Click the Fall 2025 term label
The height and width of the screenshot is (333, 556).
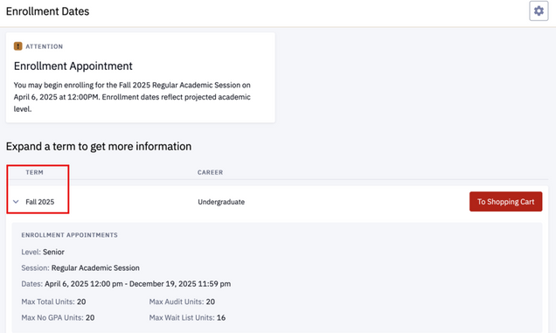pos(39,202)
